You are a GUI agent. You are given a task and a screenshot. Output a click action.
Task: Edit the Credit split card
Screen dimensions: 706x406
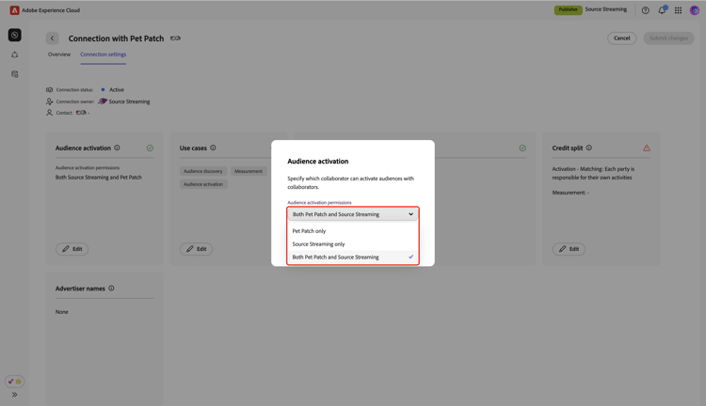point(569,249)
